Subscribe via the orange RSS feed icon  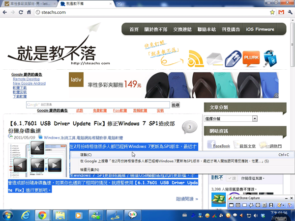[x=196, y=58]
